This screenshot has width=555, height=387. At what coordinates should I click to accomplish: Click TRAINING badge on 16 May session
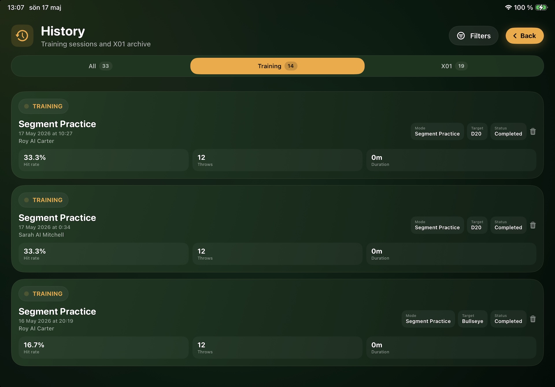click(x=43, y=294)
